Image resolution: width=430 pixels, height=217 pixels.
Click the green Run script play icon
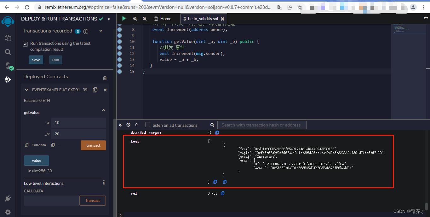pos(124,19)
